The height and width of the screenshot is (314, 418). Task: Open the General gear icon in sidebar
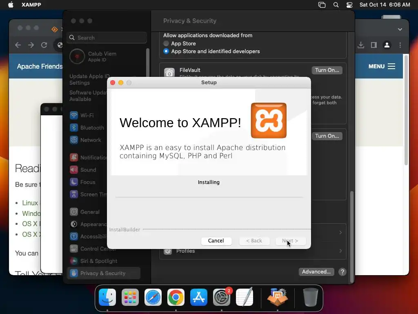pos(74,212)
